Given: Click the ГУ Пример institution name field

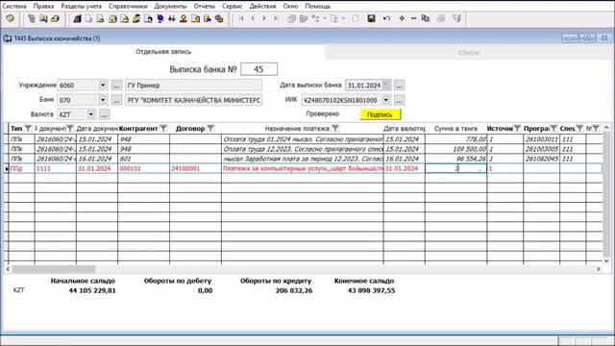Looking at the screenshot, I should point(194,86).
